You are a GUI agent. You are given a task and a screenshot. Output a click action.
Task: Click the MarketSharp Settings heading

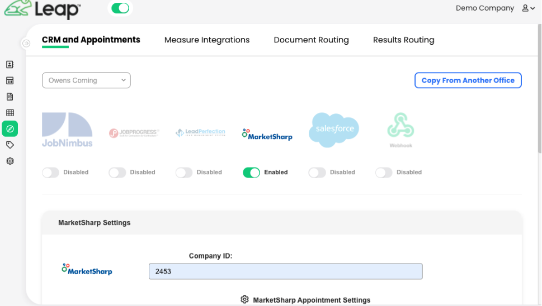pyautogui.click(x=94, y=222)
